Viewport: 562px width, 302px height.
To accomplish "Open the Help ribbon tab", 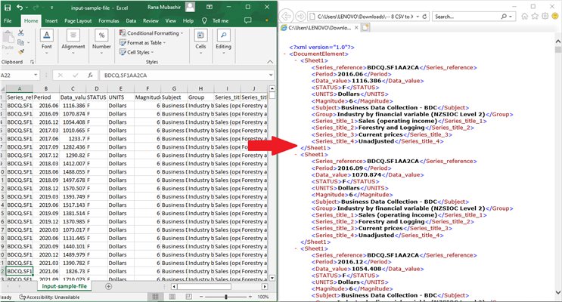I will pyautogui.click(x=188, y=20).
